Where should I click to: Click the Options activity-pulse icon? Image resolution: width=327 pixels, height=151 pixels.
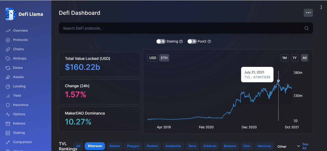pyautogui.click(x=8, y=114)
